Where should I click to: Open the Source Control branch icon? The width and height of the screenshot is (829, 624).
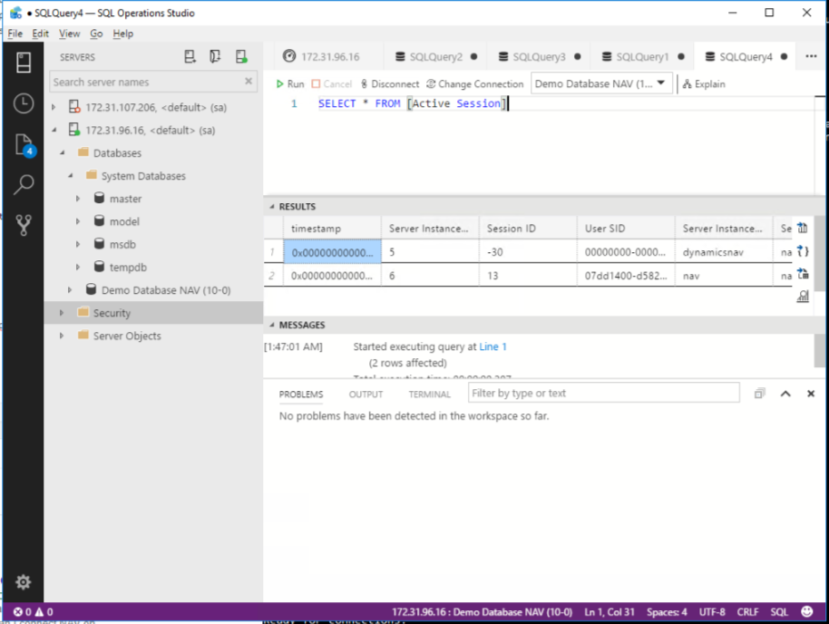click(x=24, y=226)
